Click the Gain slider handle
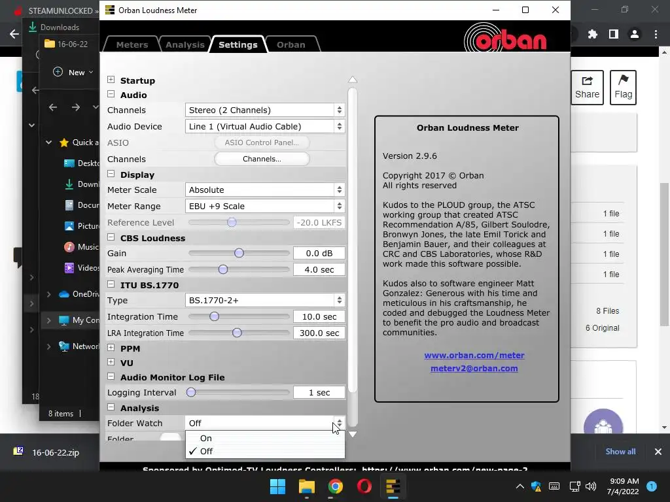Screen dimensions: 670x502 239,253
